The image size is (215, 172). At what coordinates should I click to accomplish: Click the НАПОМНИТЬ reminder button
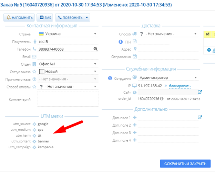point(19,18)
